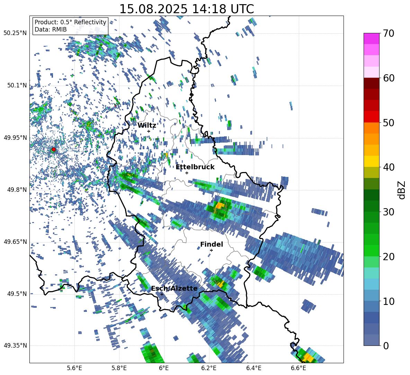
Task: Click the Wiltz city label
Action: (x=147, y=126)
